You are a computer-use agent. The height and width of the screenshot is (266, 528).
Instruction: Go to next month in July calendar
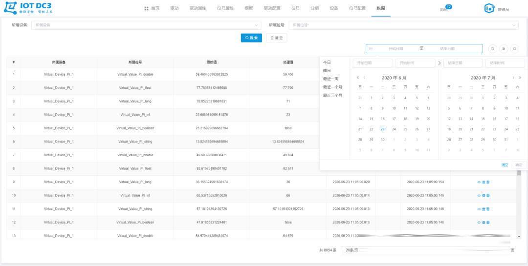[513, 78]
